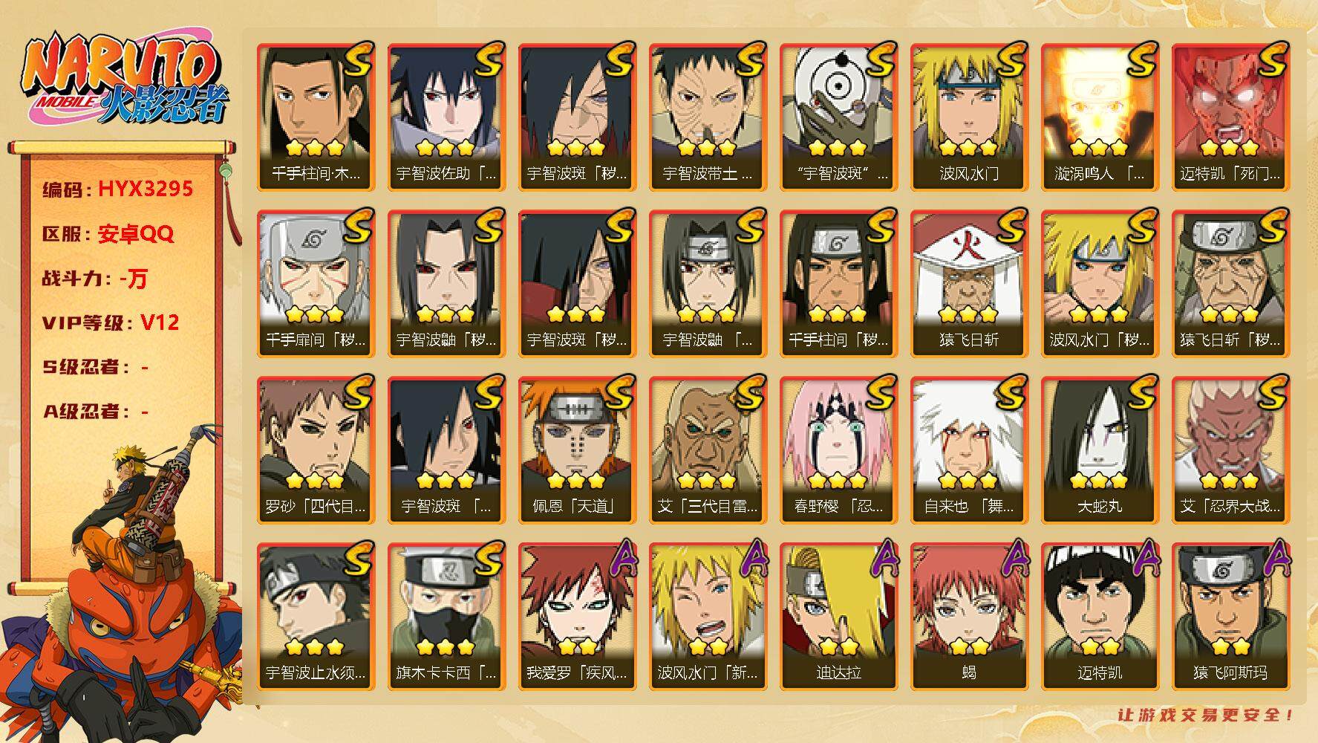
Task: Open the 大蛇丸 character card
Action: [1100, 450]
